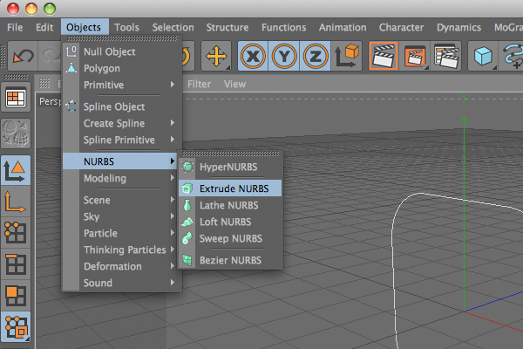This screenshot has width=523, height=349.
Task: Click the Bezier NURBS icon
Action: coord(187,260)
